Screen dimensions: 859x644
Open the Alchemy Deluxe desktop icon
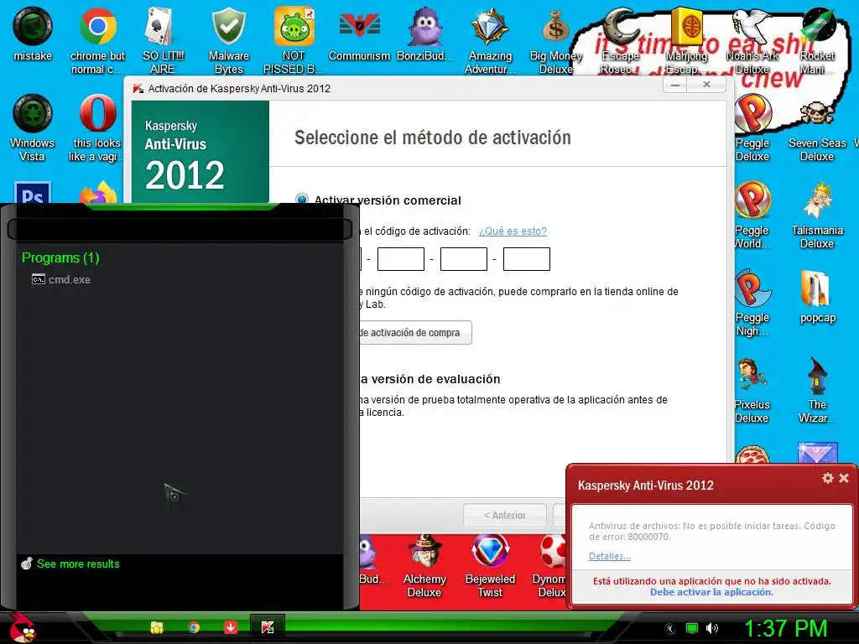[x=424, y=566]
